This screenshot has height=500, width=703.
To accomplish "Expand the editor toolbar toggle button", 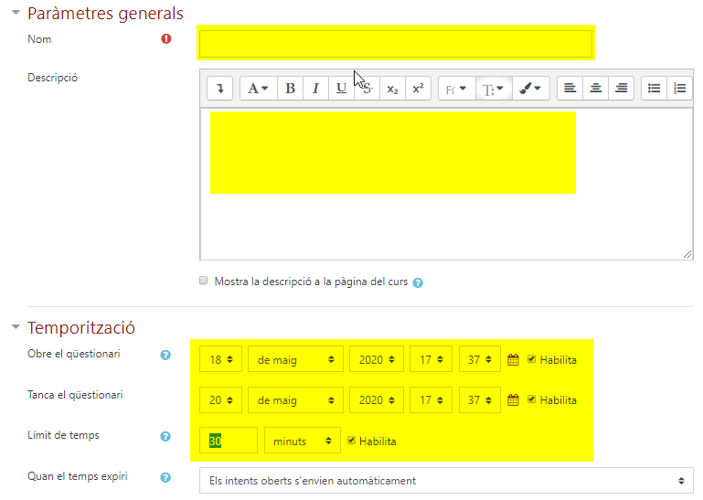I will point(219,89).
